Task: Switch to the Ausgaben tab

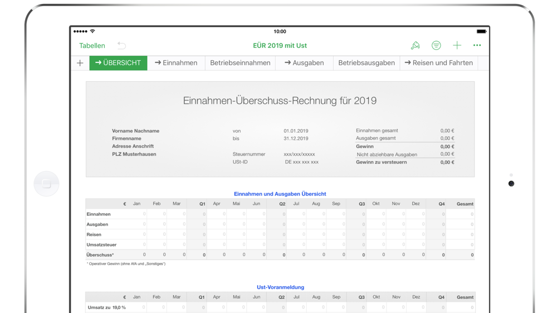Action: coord(305,63)
